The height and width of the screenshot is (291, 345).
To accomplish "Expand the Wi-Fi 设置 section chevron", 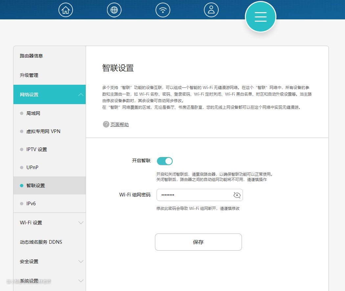I will pos(81,223).
